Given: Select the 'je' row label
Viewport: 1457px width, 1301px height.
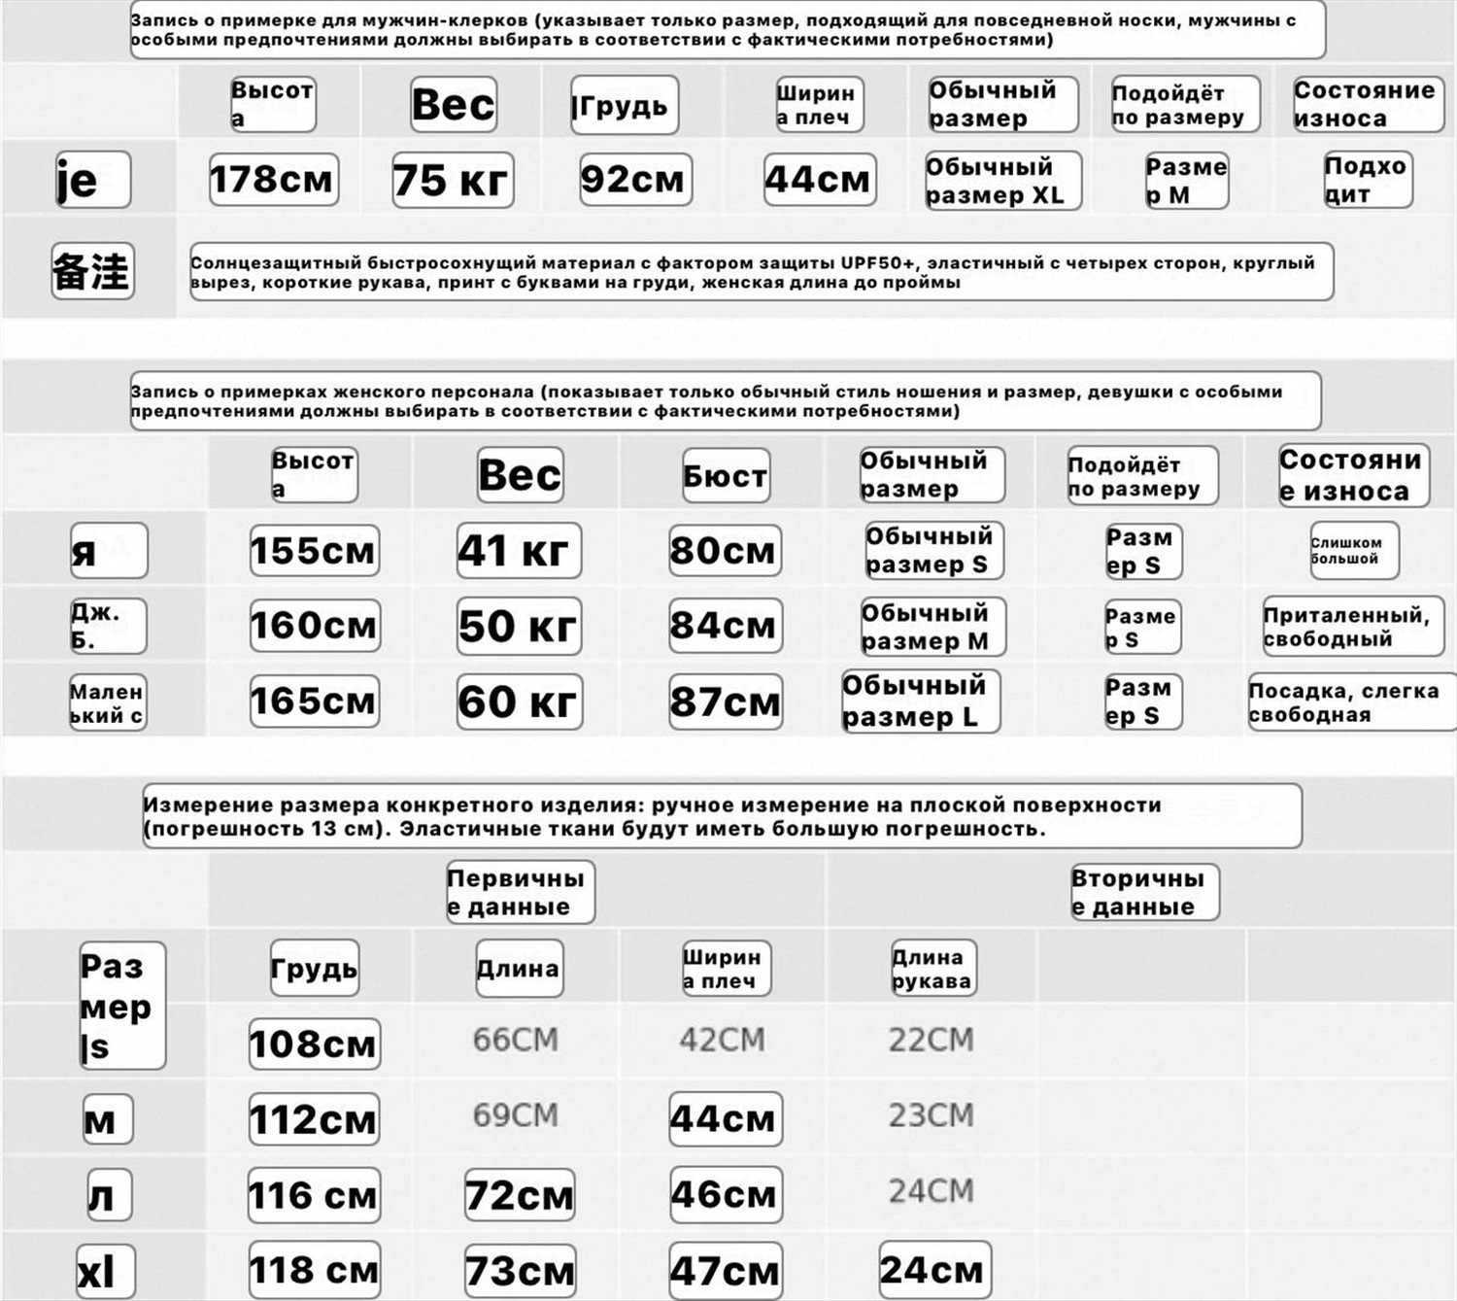Looking at the screenshot, I should pos(92,180).
